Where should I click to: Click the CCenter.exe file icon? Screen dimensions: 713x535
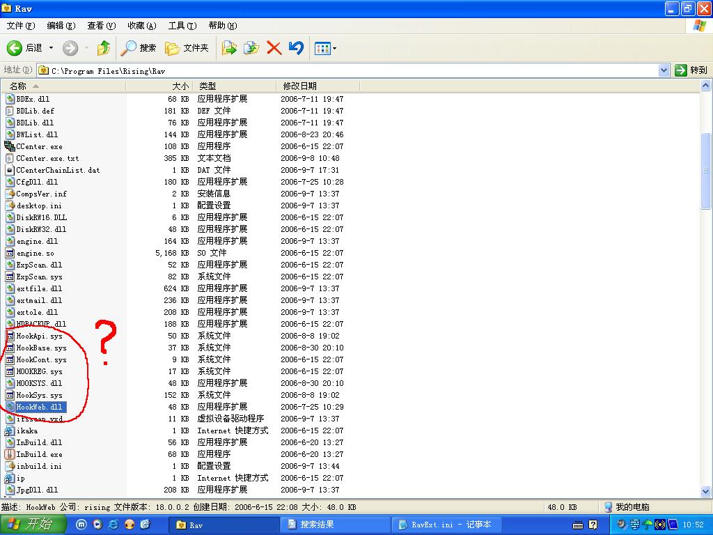(x=10, y=146)
